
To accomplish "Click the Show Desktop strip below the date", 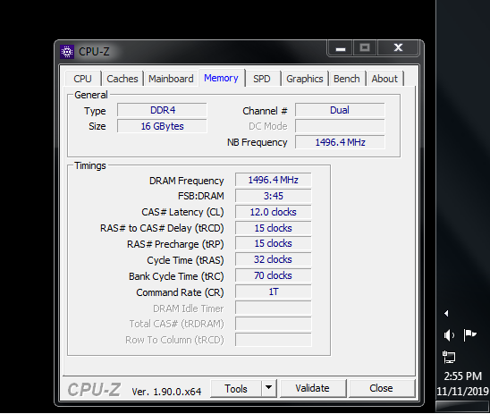I will 462,406.
